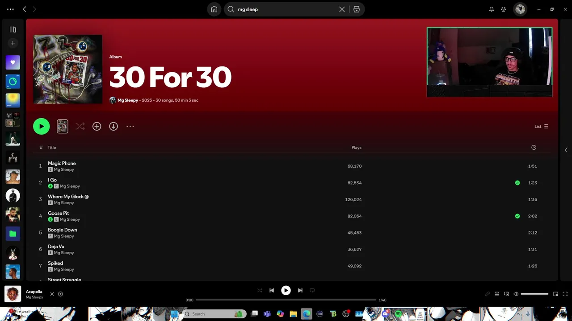Open Discord from the taskbar
The width and height of the screenshot is (572, 321).
click(x=385, y=314)
